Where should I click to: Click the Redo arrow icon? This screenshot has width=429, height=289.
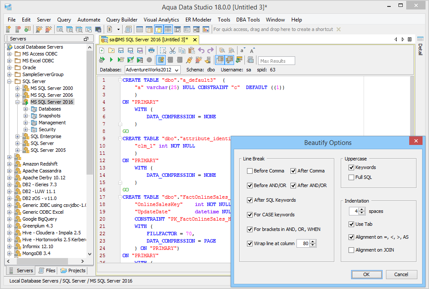click(210, 50)
